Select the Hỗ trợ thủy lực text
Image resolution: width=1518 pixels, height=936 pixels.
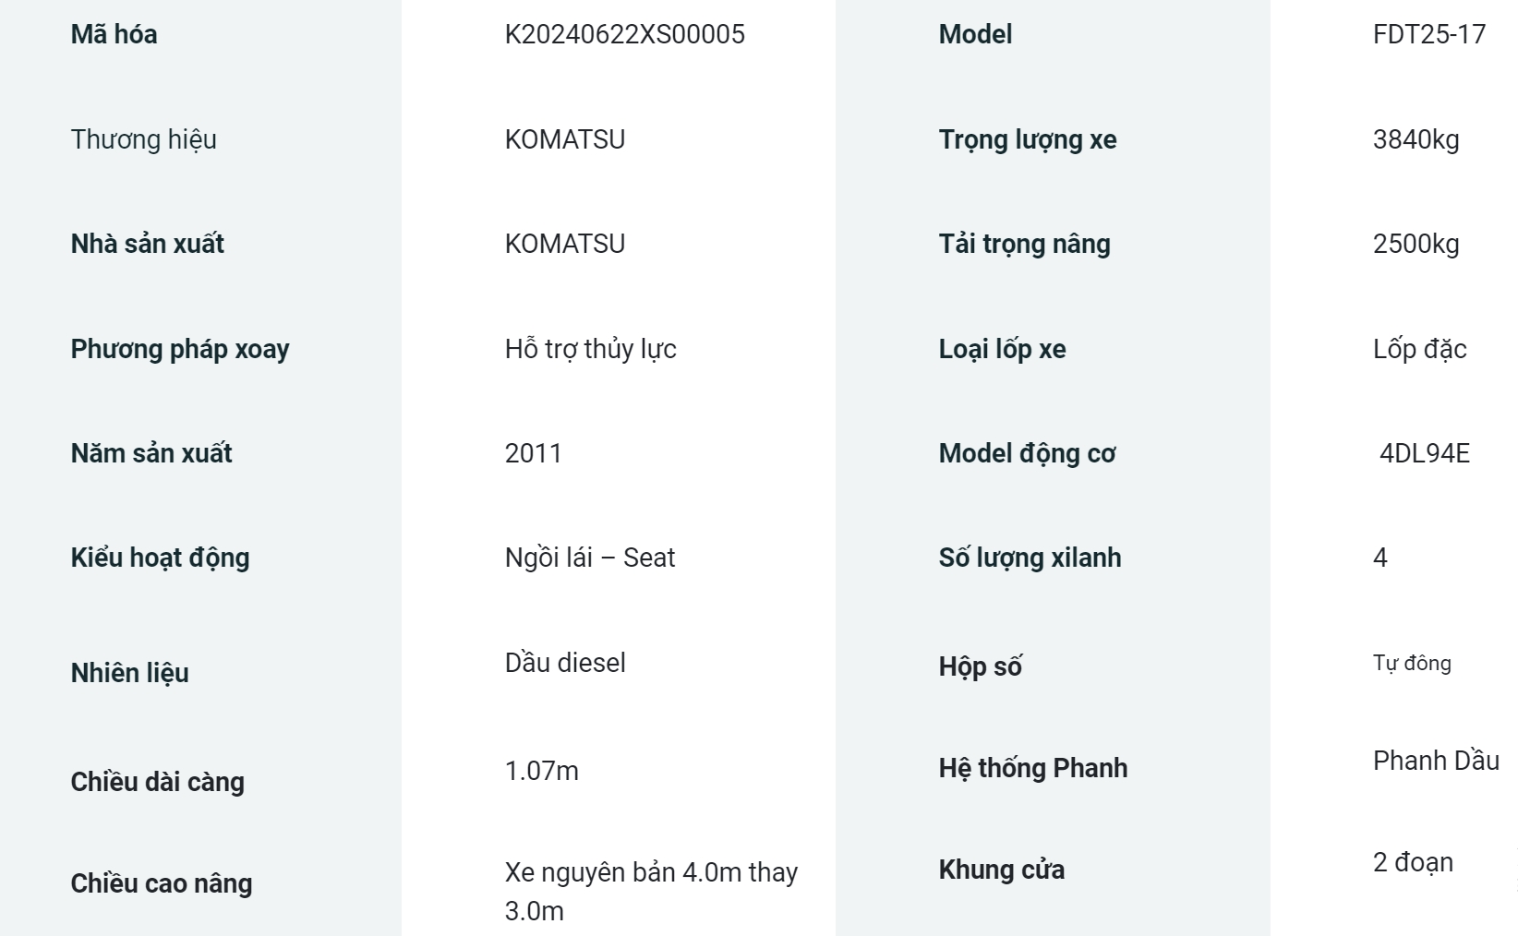(x=590, y=349)
